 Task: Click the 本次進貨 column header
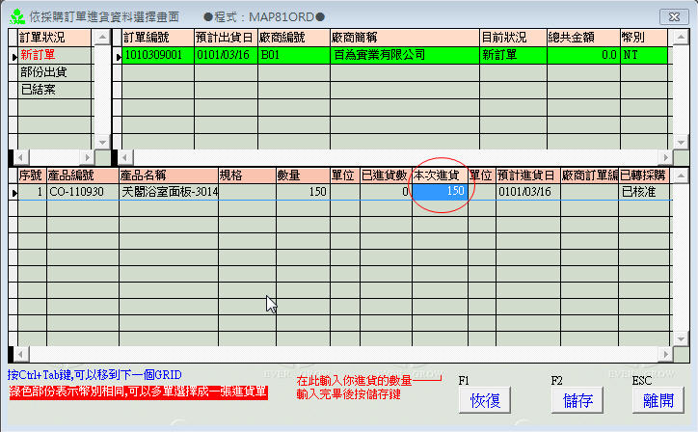(x=439, y=175)
